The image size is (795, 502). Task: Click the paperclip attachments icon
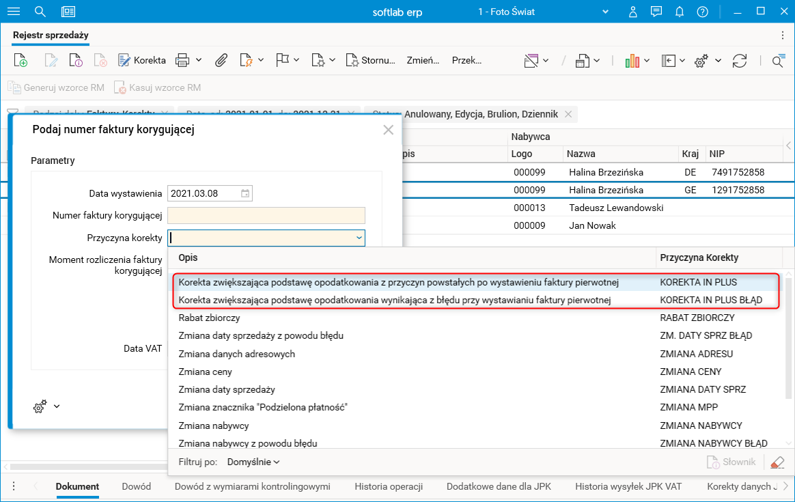(221, 60)
